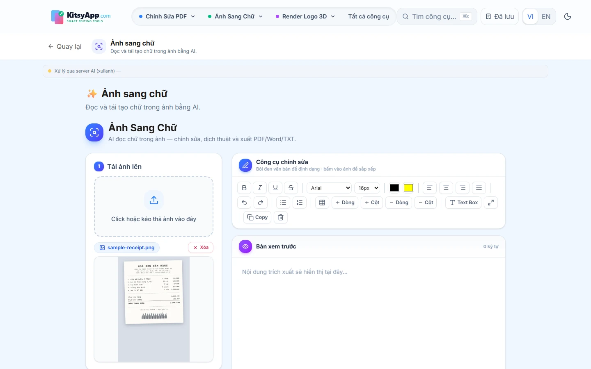The height and width of the screenshot is (369, 591).
Task: Insert a numbered list
Action: click(300, 203)
